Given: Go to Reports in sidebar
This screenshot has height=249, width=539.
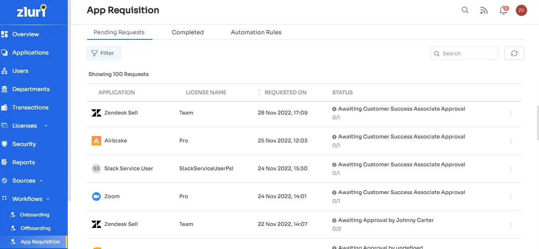Looking at the screenshot, I should [24, 162].
